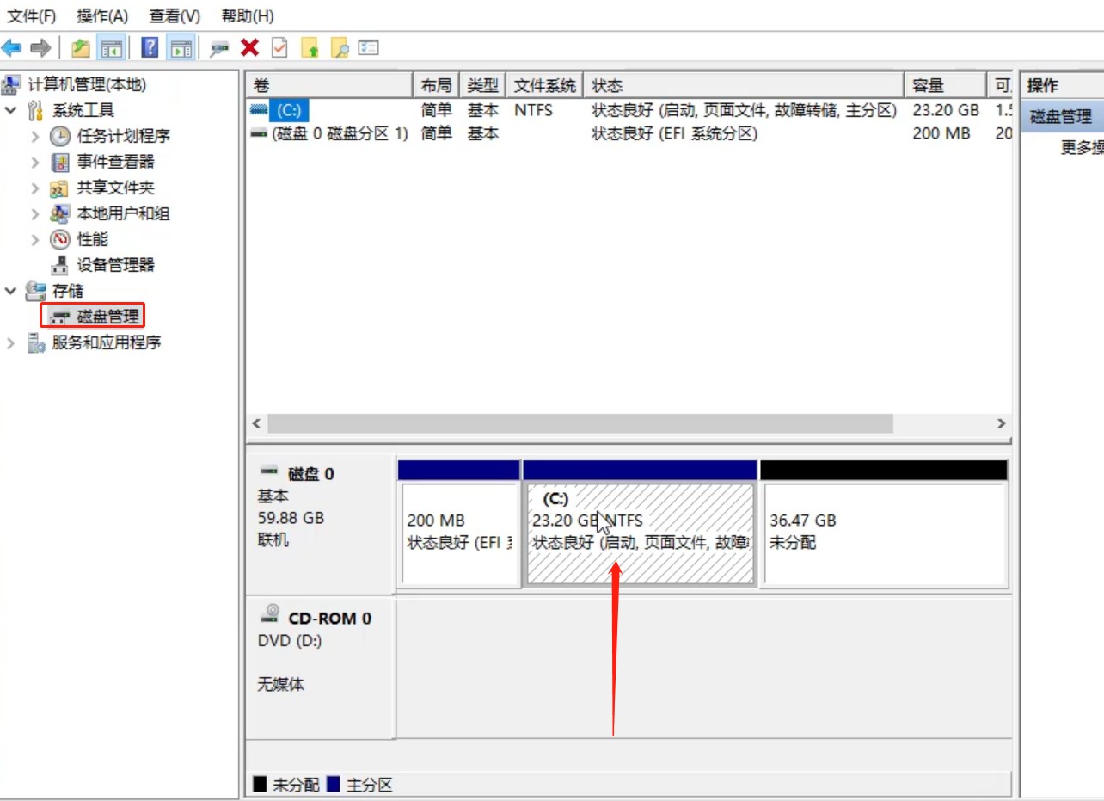Select the CD-ROM 0 DVD (D:) block
The image size is (1104, 801).
click(322, 667)
